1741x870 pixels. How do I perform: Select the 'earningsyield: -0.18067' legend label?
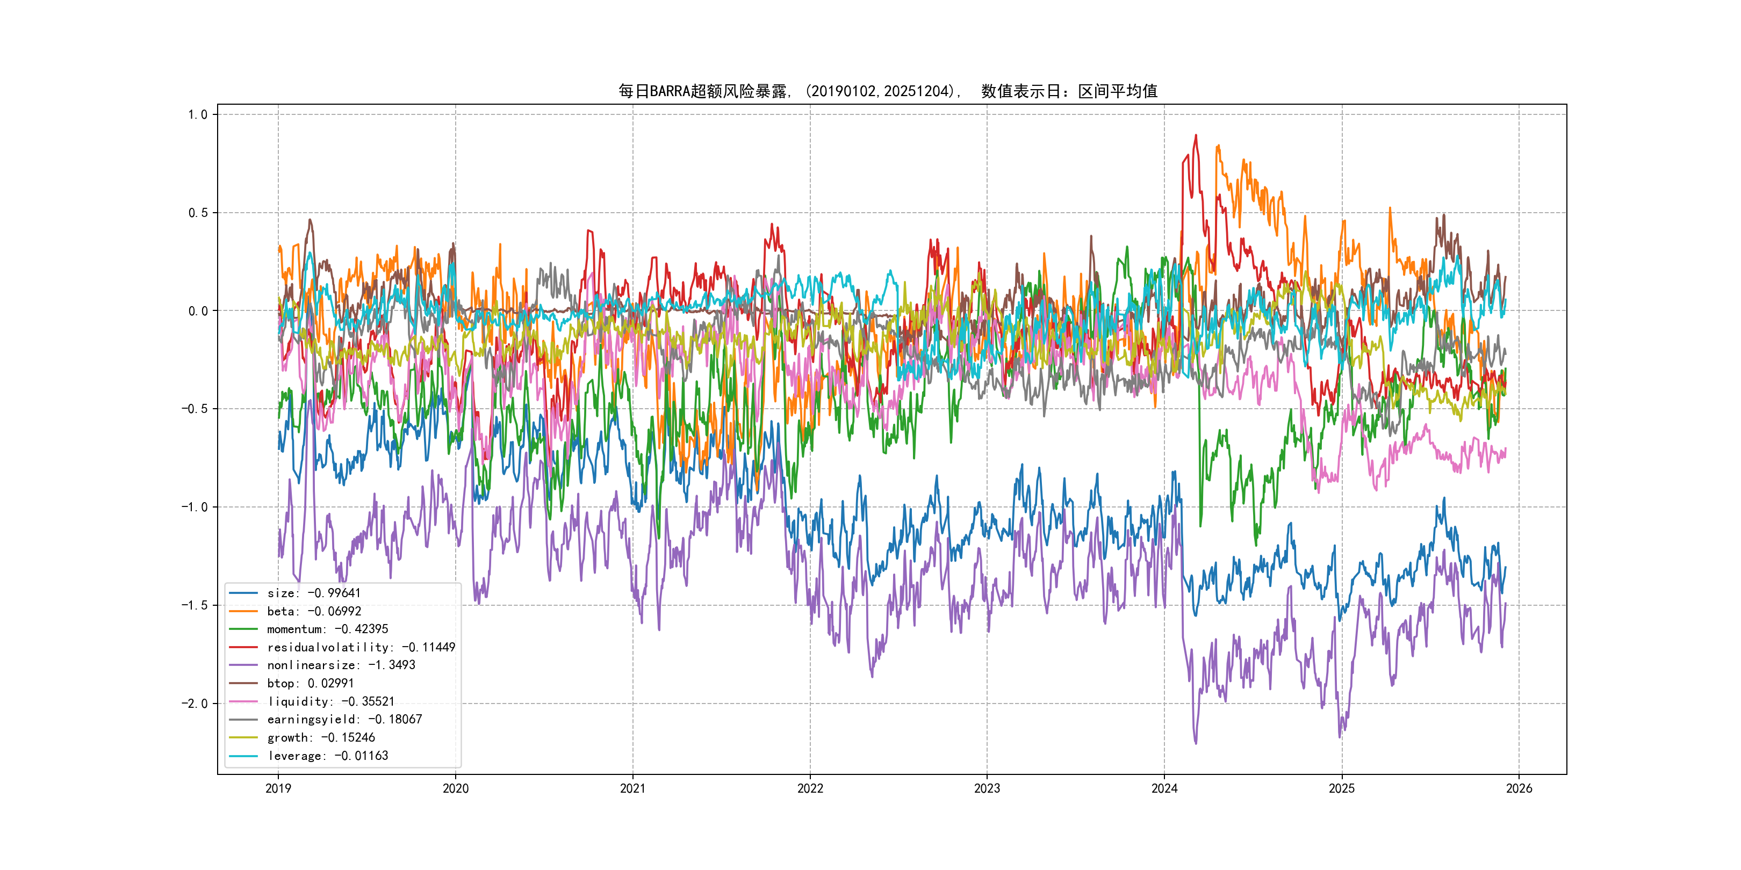[x=344, y=720]
